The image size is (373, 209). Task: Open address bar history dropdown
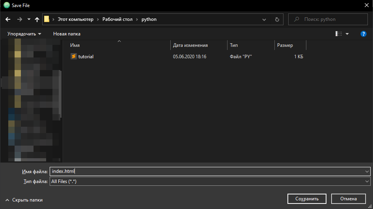coord(264,19)
